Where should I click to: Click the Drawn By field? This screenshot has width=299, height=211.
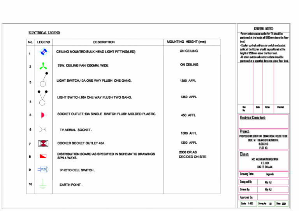(x=264, y=190)
